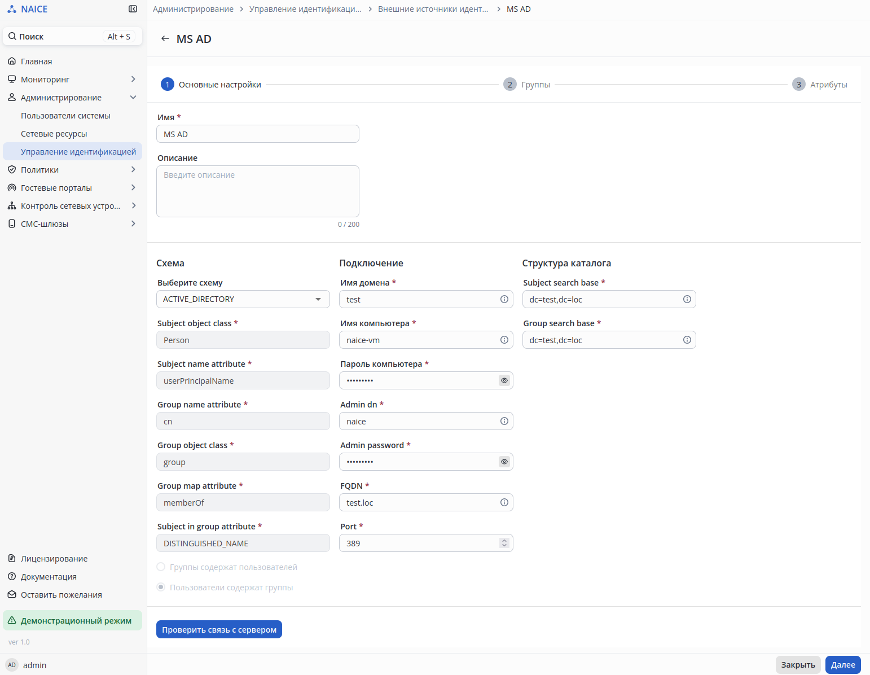Click info icon in the FQDN field
This screenshot has height=675, width=870.
[x=504, y=502]
